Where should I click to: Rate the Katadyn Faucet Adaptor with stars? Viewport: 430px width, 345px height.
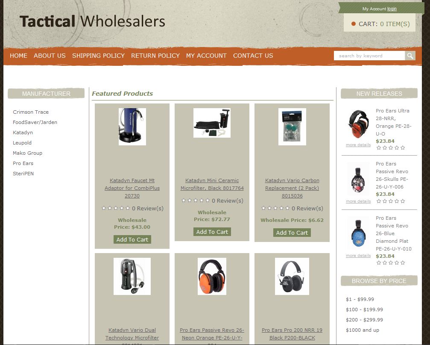pos(116,208)
